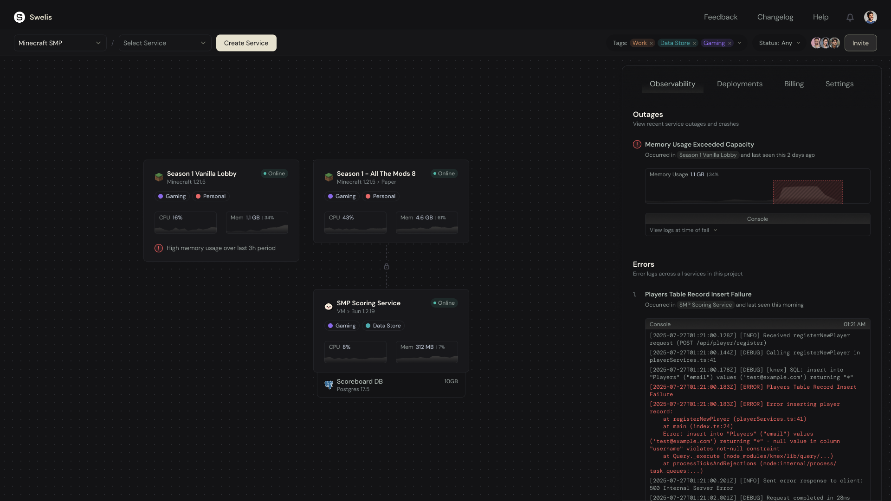Switch to the Deployments tab
This screenshot has height=501, width=891.
[739, 84]
